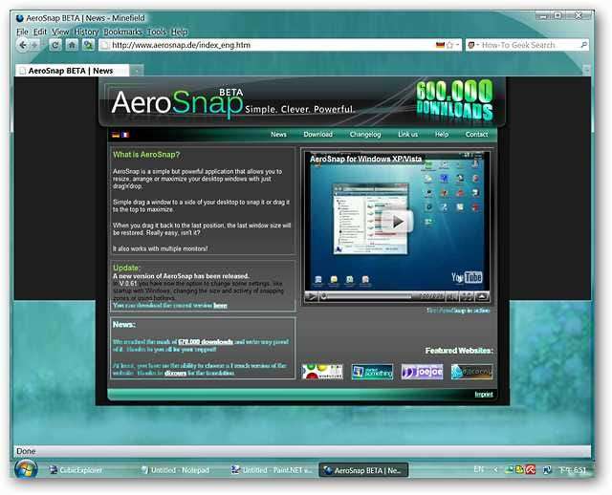Open the Windows Start orb
The image size is (612, 495).
[26, 469]
